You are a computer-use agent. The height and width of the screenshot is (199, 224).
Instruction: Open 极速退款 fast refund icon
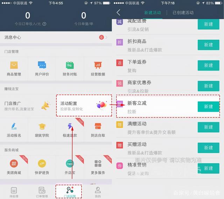(x=70, y=126)
